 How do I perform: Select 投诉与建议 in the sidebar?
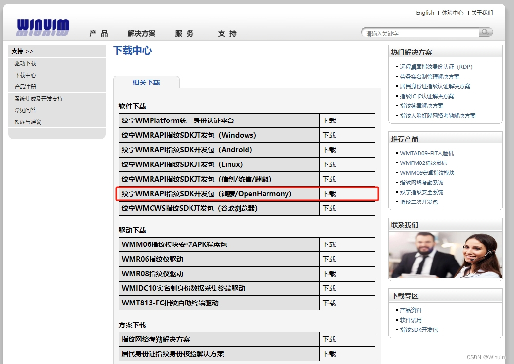point(57,122)
